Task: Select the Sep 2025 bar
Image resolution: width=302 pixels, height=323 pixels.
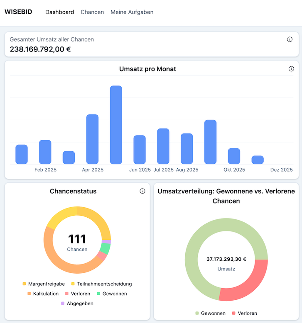Action: point(210,142)
